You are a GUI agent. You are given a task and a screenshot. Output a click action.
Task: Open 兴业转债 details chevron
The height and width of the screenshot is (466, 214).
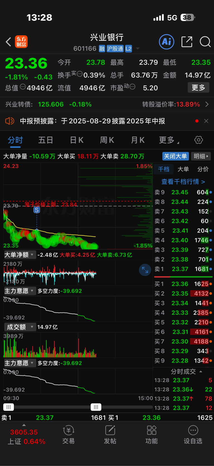coord(207,104)
